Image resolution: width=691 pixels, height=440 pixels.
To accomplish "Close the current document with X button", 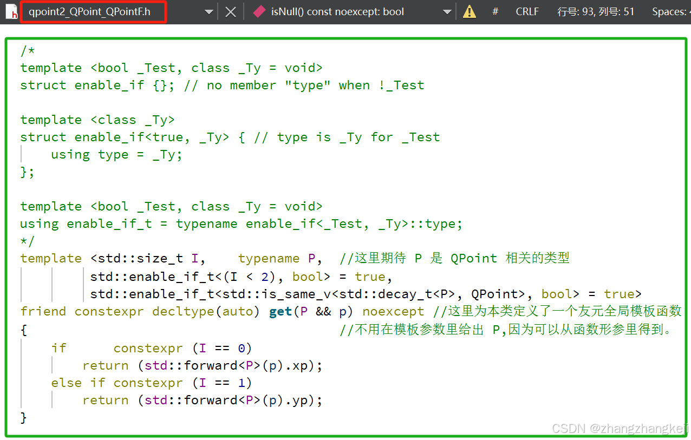I will tap(231, 12).
